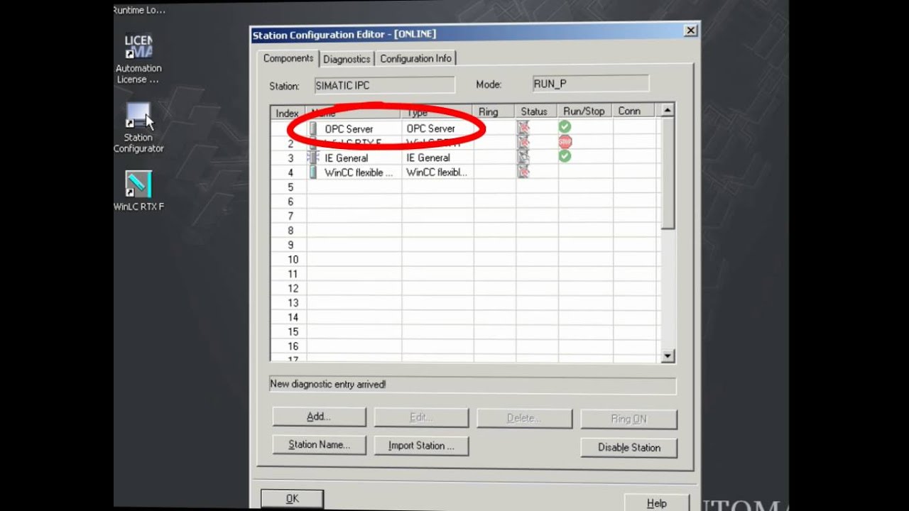Select WinCC flexibl... type cell
Viewport: 909px width, 511px height.
pos(437,172)
